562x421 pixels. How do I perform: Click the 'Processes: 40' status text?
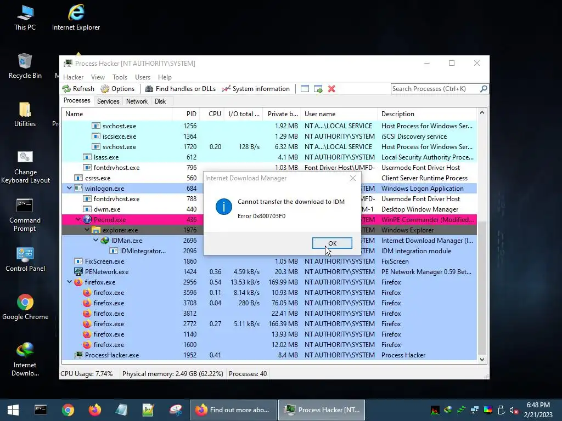pyautogui.click(x=248, y=374)
